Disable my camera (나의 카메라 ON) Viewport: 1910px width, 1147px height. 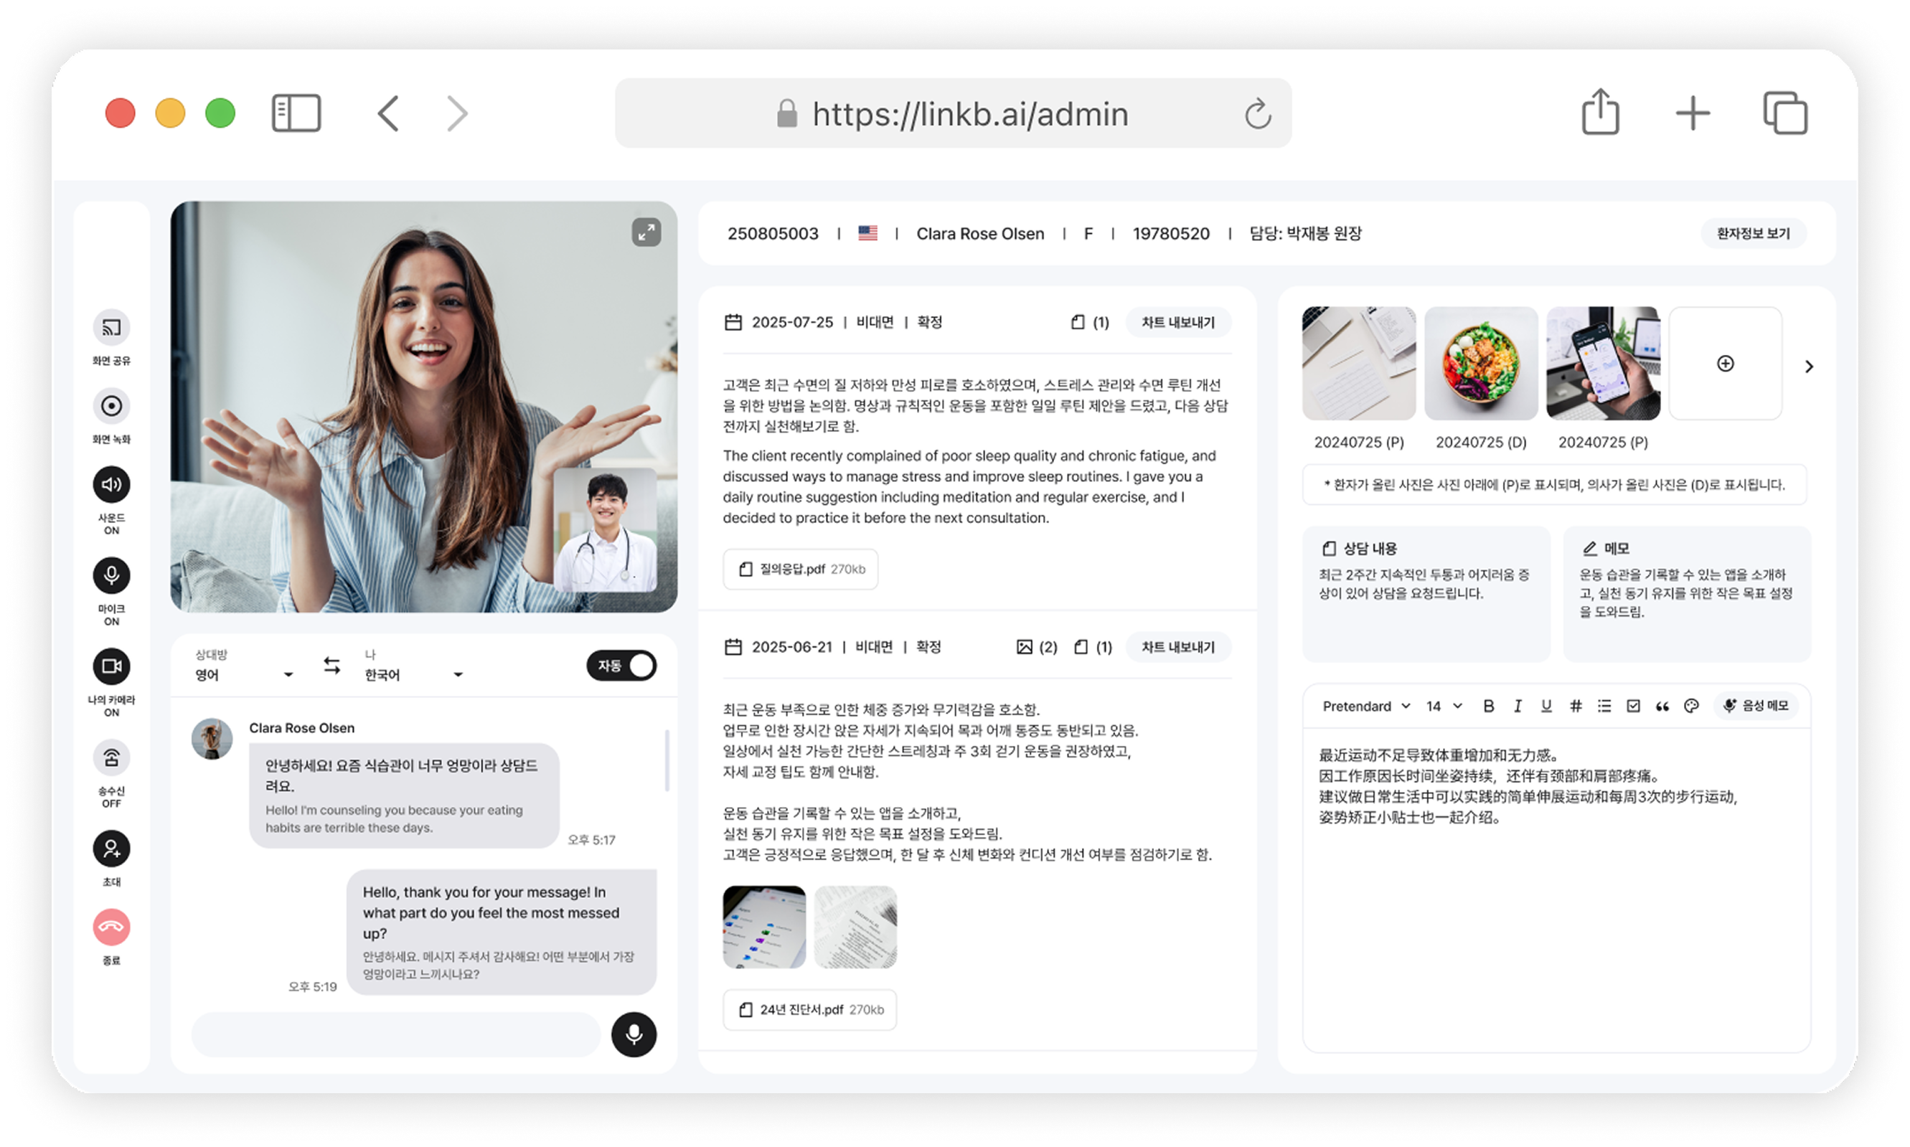pos(111,666)
